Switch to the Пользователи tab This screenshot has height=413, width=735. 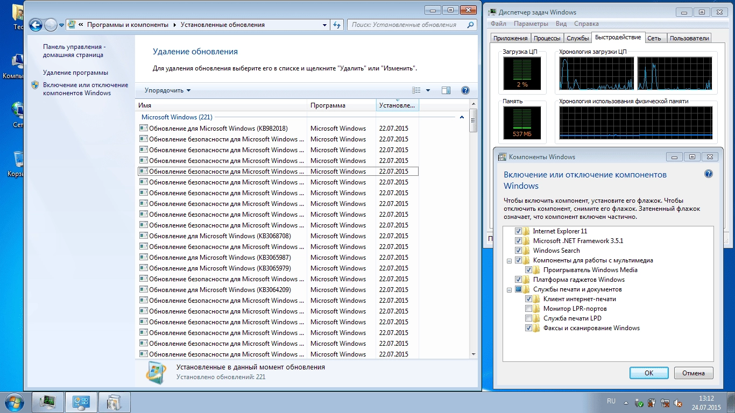pyautogui.click(x=689, y=38)
